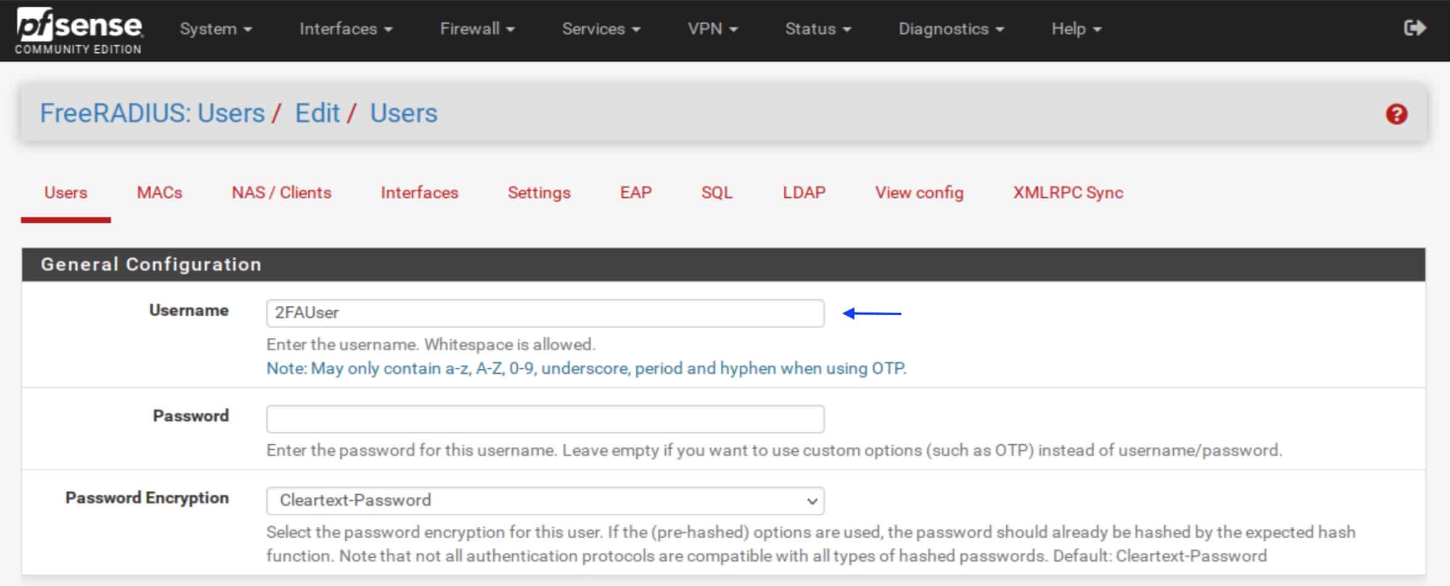Click the Password Encryption label
The height and width of the screenshot is (586, 1450).
click(x=147, y=498)
